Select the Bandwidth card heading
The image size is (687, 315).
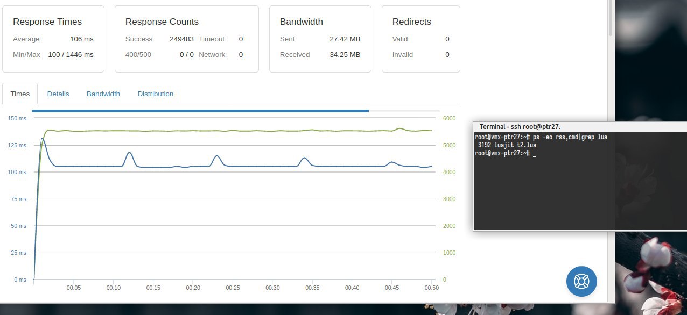tap(302, 22)
